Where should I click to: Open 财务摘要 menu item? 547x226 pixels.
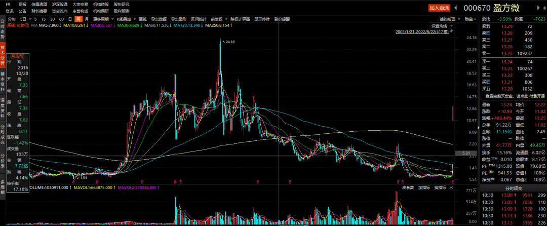(38, 11)
